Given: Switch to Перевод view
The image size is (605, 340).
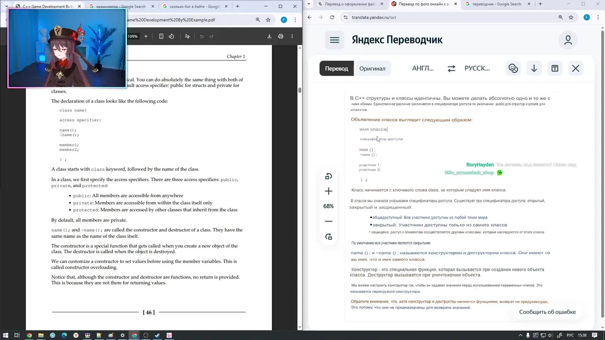Looking at the screenshot, I should (337, 68).
